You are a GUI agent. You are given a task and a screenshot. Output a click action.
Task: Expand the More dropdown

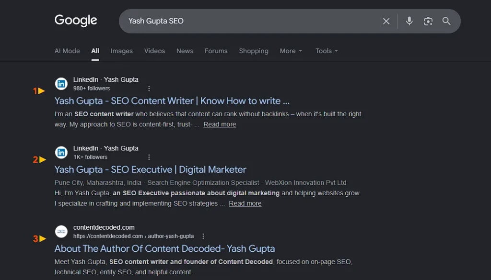tap(291, 51)
